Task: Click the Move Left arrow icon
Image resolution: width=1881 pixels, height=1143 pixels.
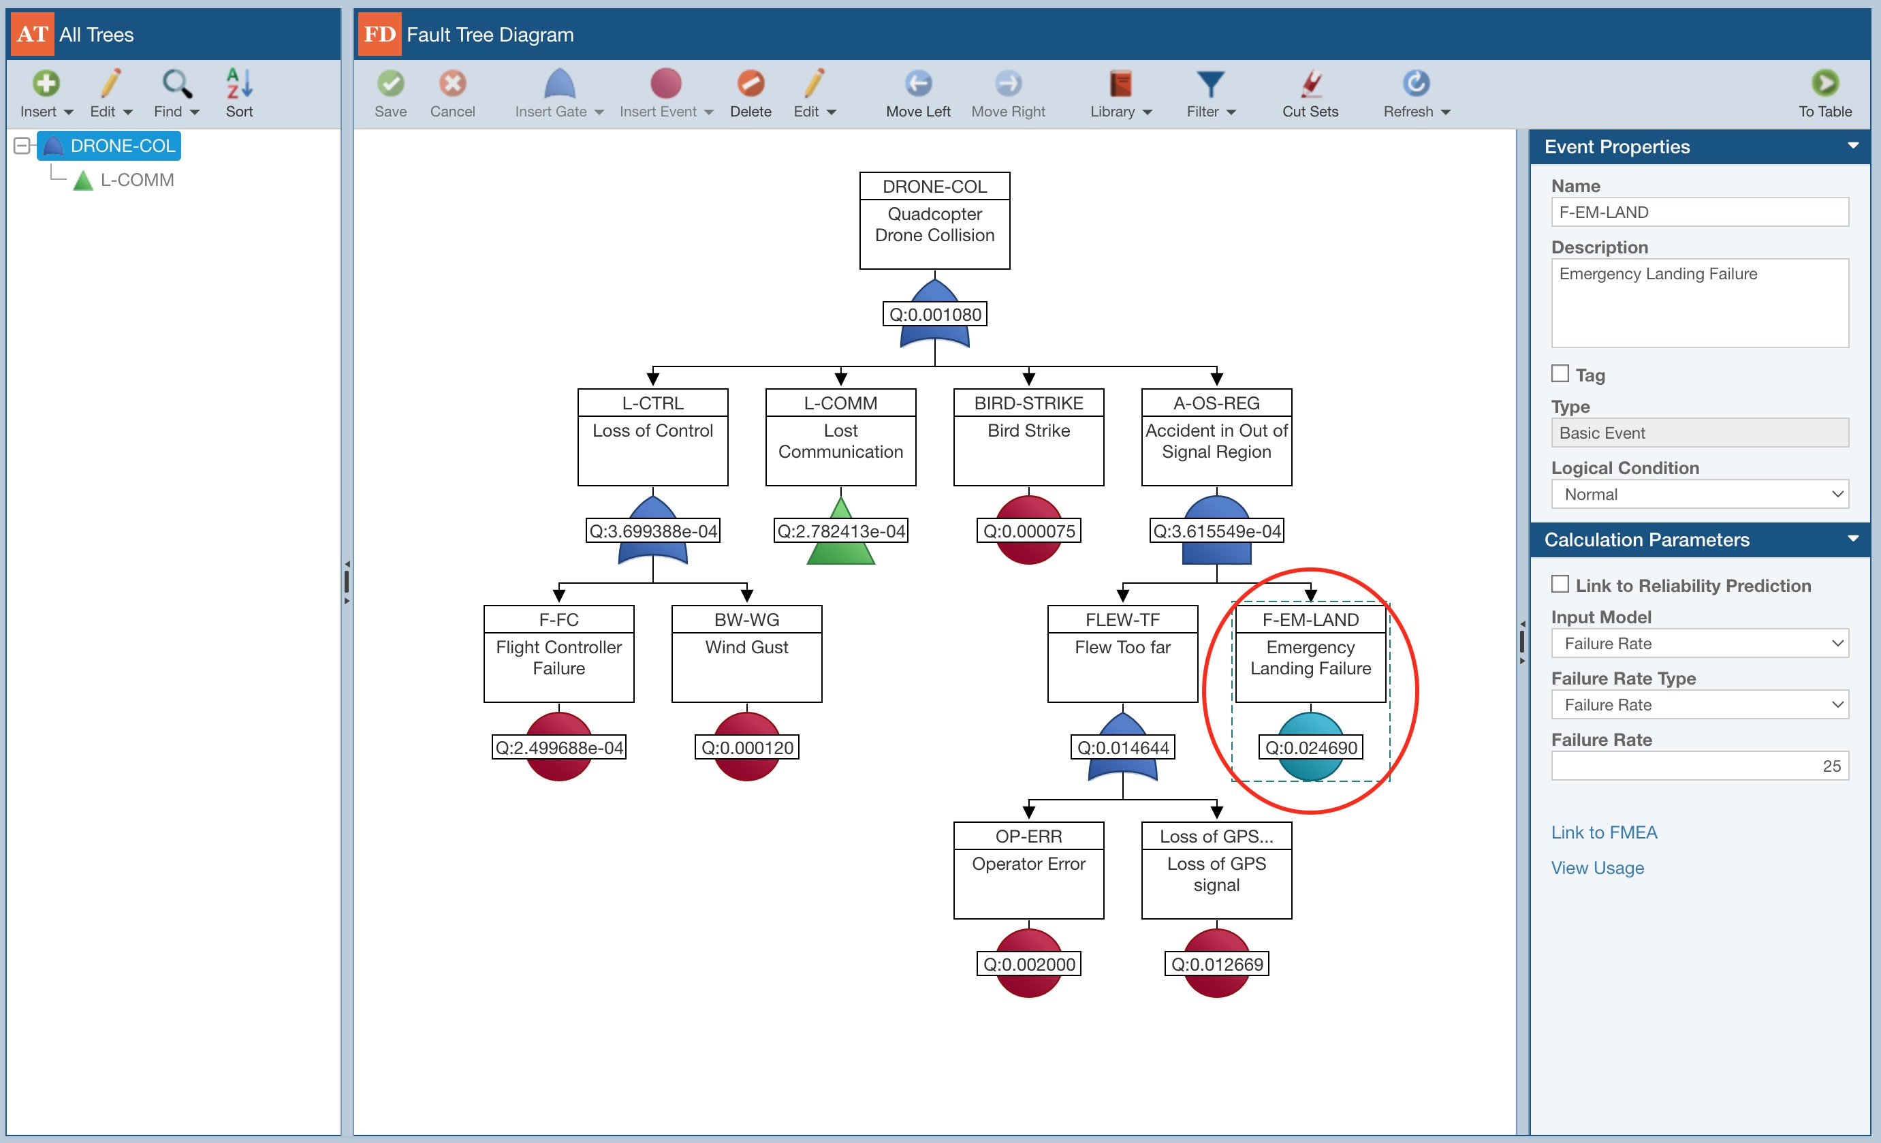Action: (x=917, y=84)
